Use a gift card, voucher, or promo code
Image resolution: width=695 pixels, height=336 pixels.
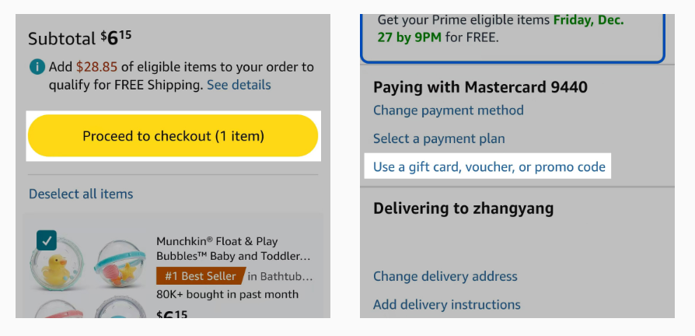pyautogui.click(x=489, y=166)
